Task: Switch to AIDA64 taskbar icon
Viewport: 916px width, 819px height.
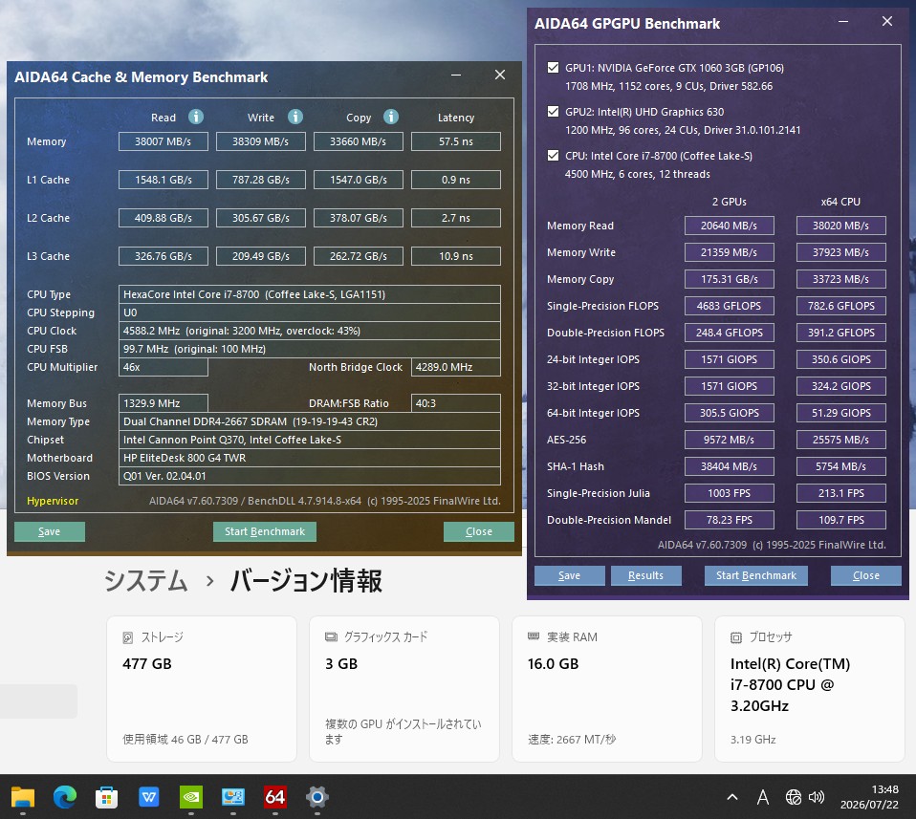Action: 275,797
